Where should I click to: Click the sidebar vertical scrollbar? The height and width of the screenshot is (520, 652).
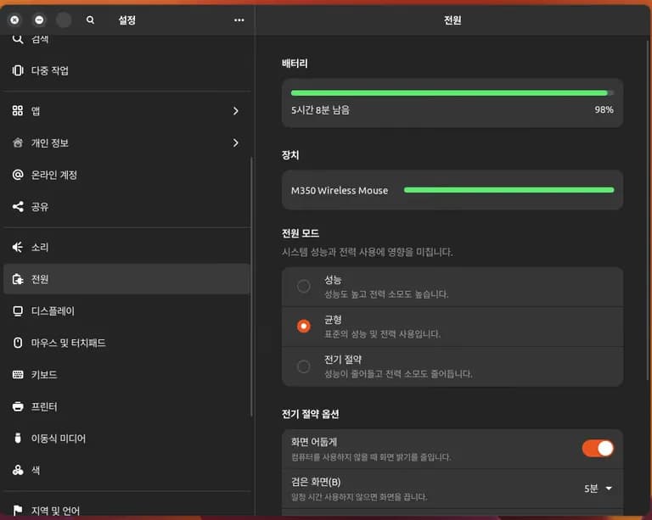pyautogui.click(x=251, y=288)
